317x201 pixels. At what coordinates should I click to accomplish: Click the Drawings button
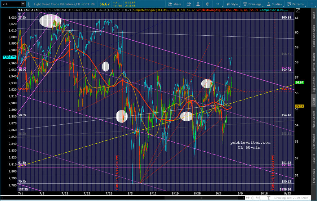tap(252, 4)
